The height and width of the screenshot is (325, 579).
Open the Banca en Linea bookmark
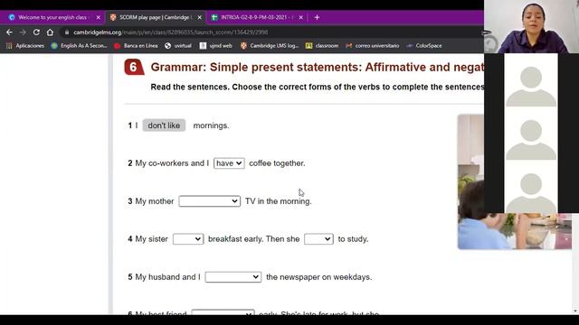(136, 46)
